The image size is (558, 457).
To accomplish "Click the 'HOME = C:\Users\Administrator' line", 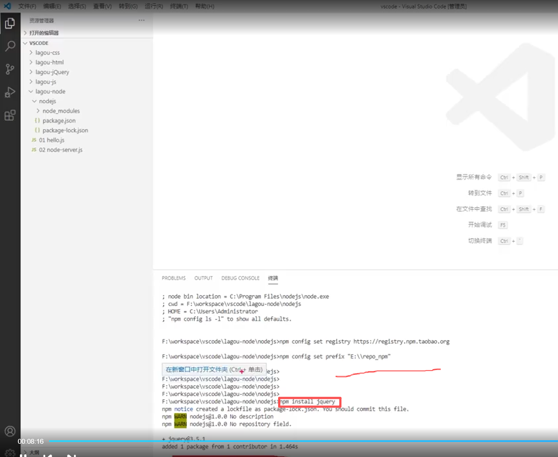I will (210, 311).
